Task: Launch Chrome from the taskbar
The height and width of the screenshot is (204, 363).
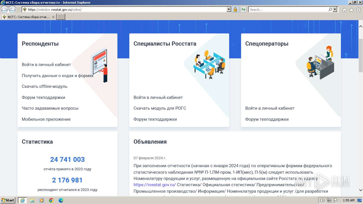Action: [51, 200]
